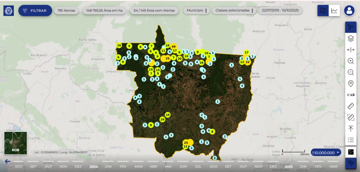Switch to the chart view toggle
360x172 pixels.
[x=334, y=11]
